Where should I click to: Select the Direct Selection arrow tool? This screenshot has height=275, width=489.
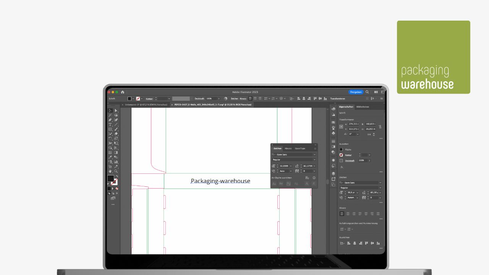click(x=116, y=111)
